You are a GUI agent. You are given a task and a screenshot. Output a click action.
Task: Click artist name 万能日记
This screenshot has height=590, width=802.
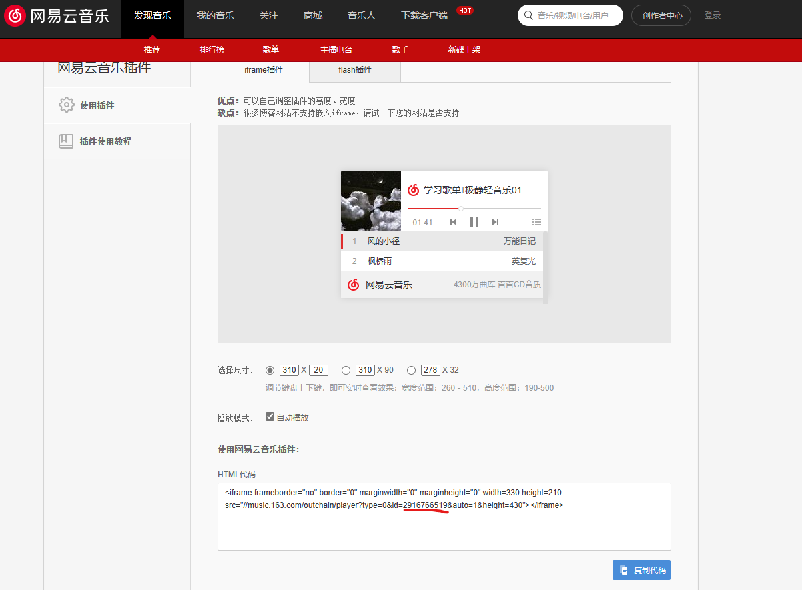point(520,241)
